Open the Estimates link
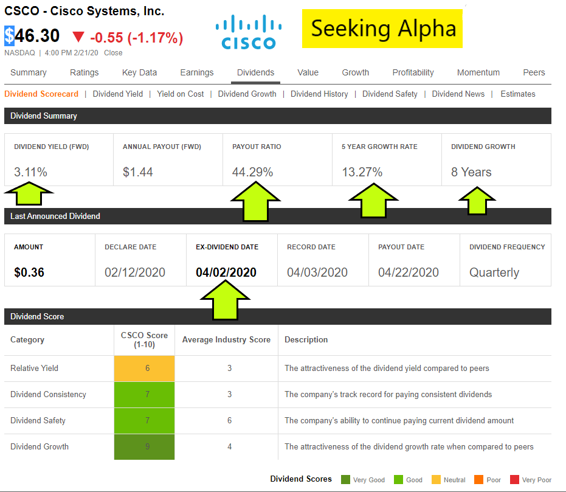This screenshot has height=492, width=566. (x=518, y=94)
